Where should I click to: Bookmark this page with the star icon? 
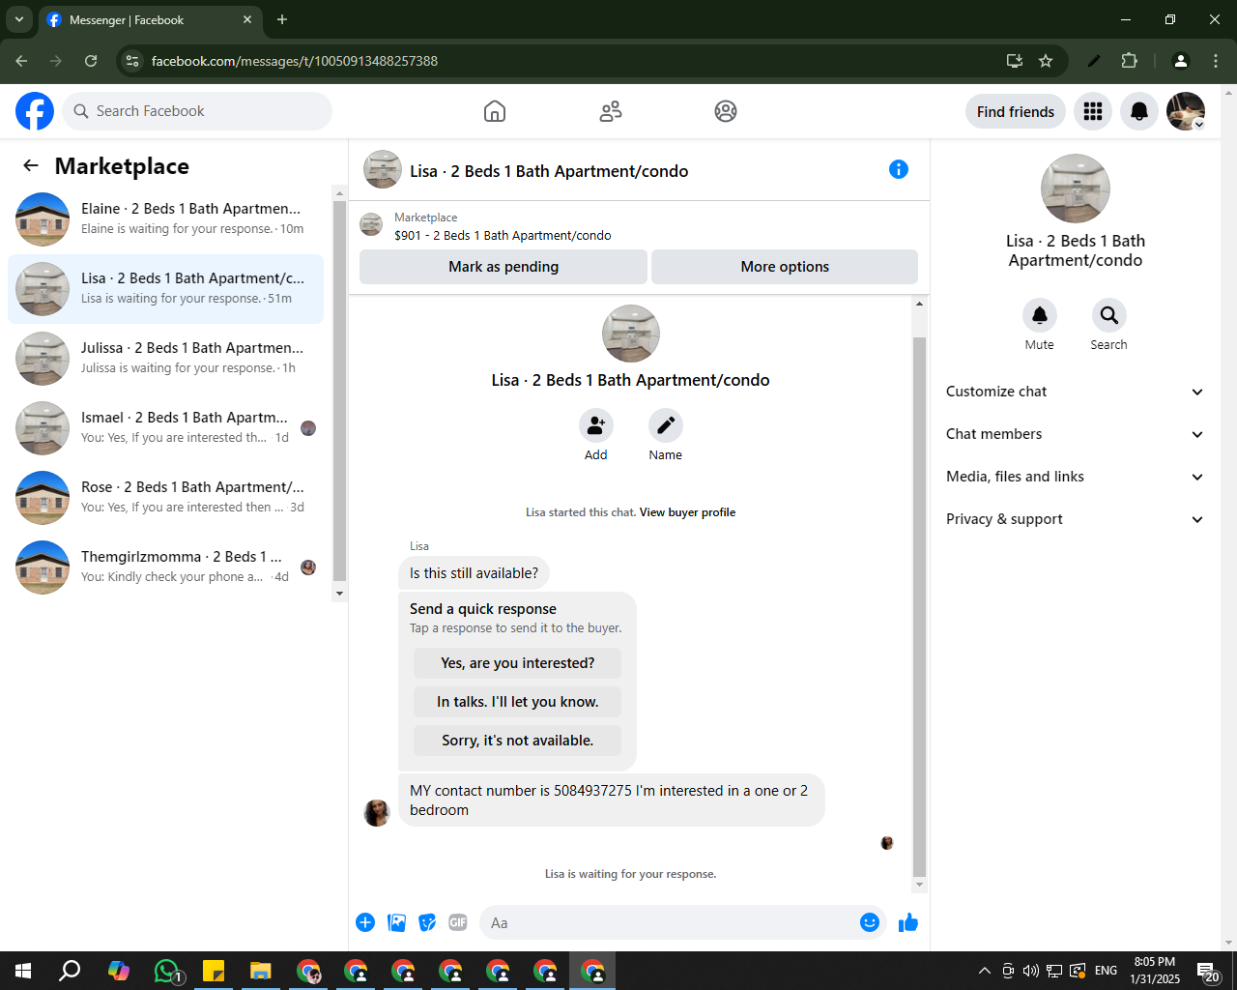tap(1046, 61)
